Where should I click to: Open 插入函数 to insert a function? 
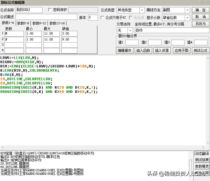click(143, 51)
